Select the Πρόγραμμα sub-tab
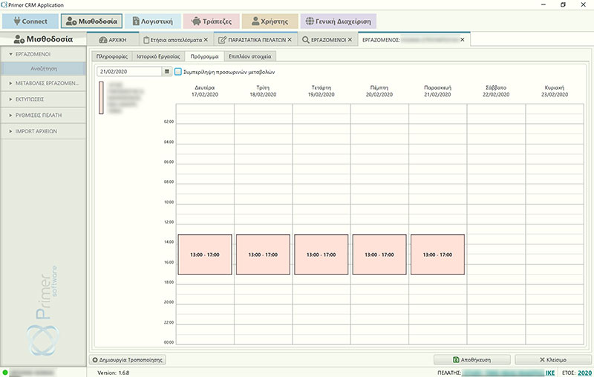Screen dimensions: 594x377 pyautogui.click(x=205, y=56)
